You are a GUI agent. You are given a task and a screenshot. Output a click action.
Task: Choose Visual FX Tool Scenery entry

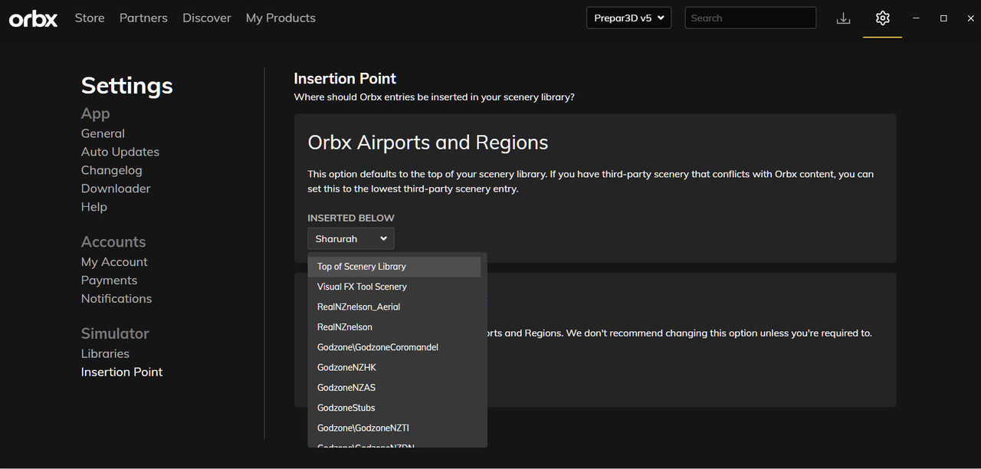362,287
